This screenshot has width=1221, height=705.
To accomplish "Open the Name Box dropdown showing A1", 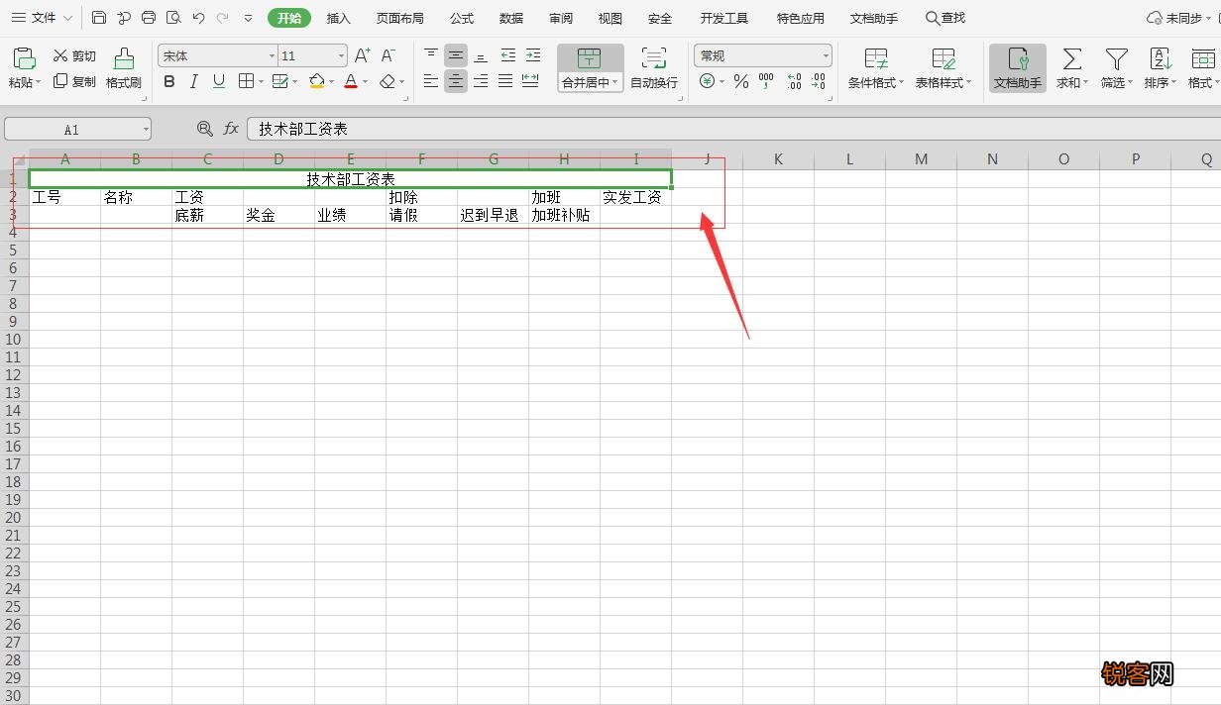I will (x=146, y=130).
